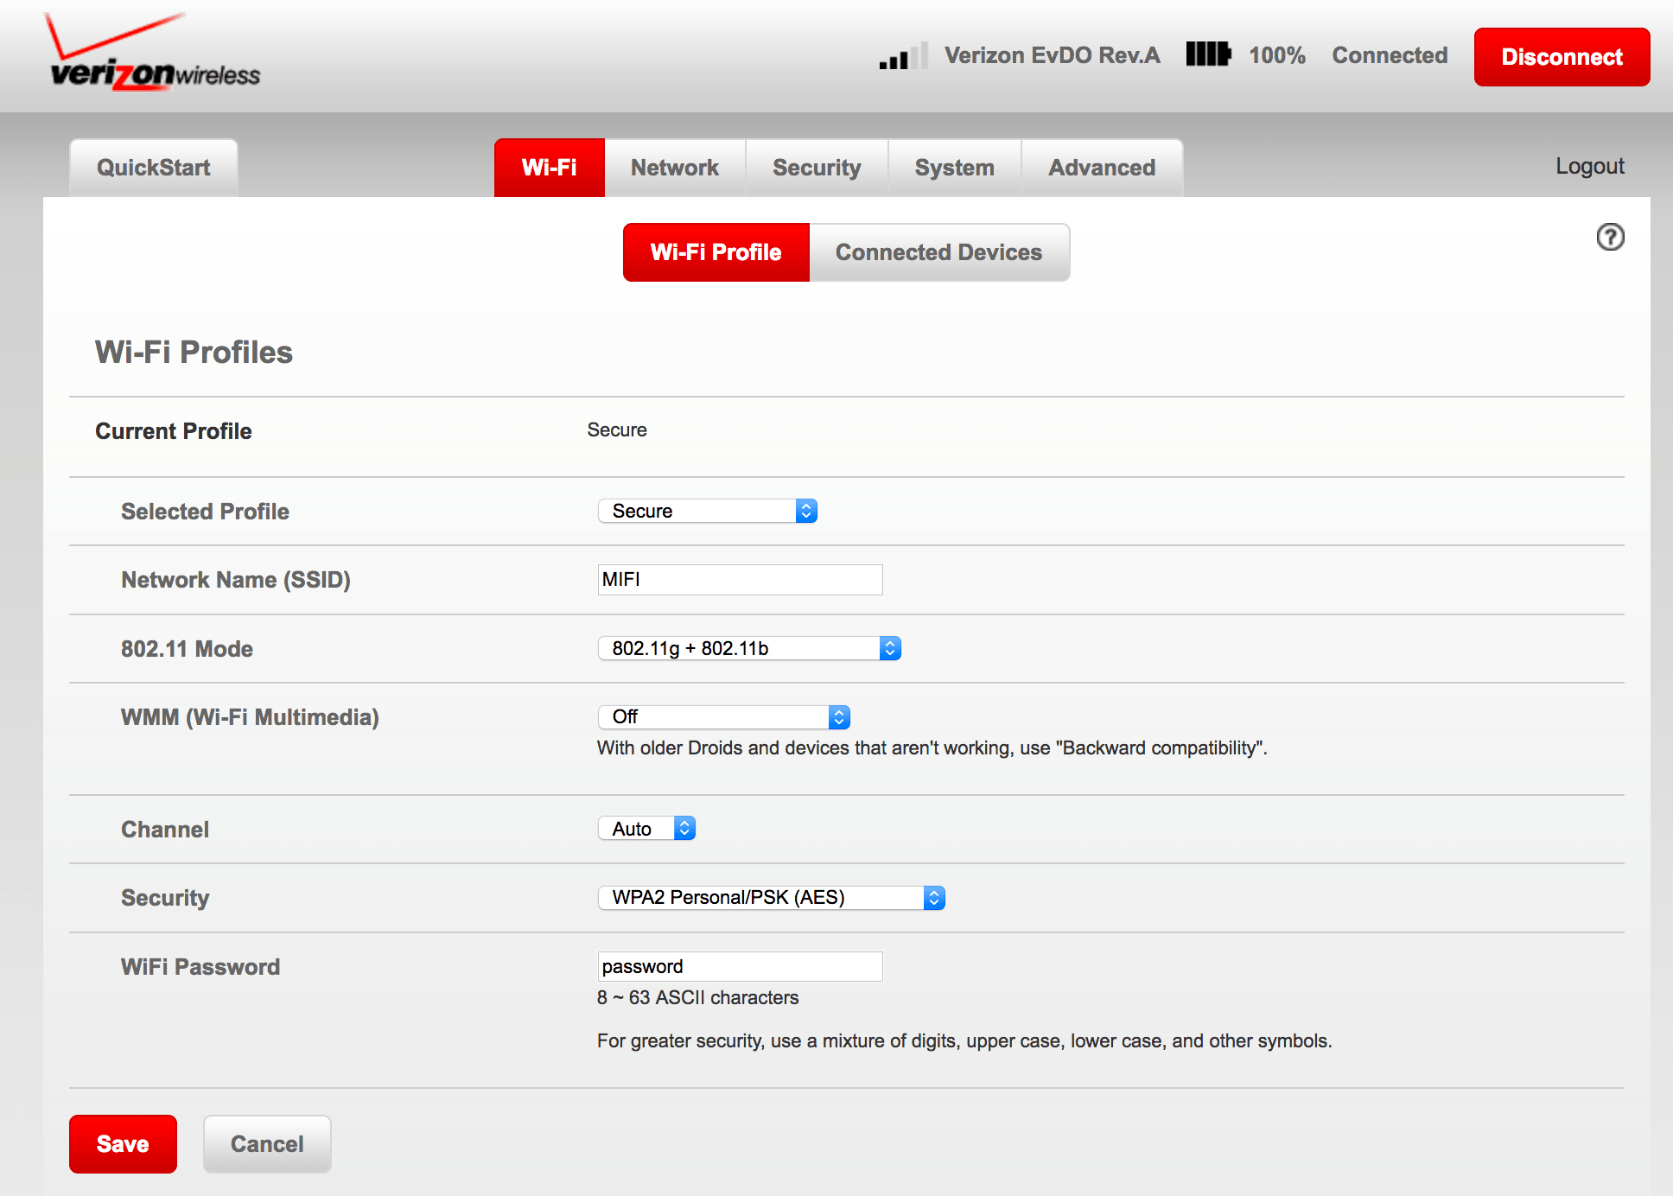
Task: Switch to Connected Devices sub-tab
Action: point(938,252)
